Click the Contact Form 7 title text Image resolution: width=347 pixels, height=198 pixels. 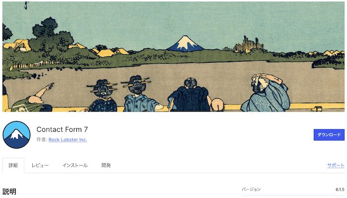pos(62,129)
